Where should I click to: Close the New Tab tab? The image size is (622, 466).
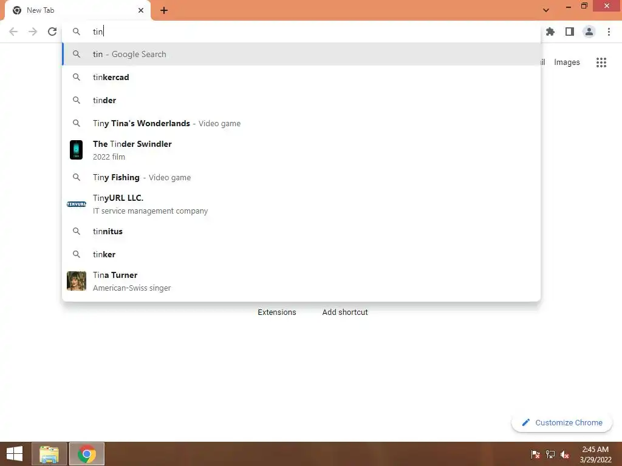141,10
